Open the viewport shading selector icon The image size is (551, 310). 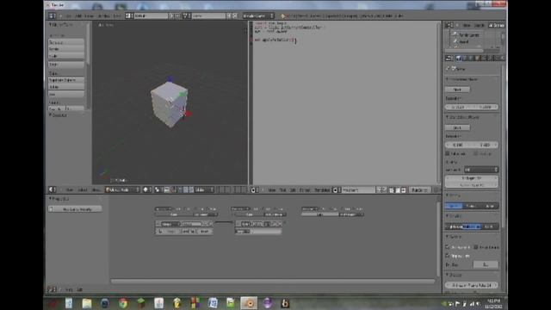tap(147, 189)
